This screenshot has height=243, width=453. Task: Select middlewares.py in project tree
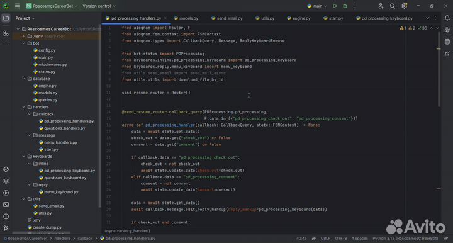click(50, 64)
